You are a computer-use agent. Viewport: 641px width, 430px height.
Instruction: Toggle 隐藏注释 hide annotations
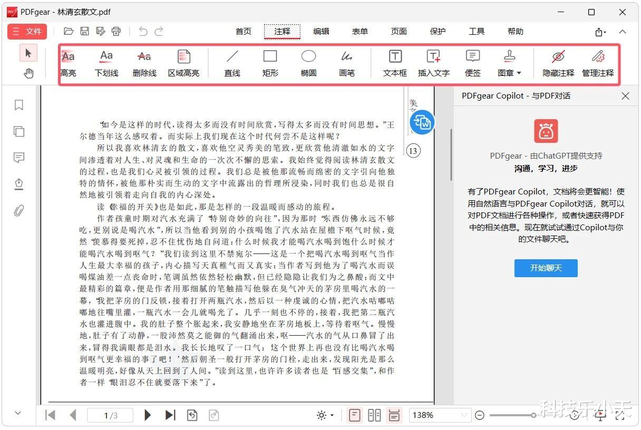(558, 63)
